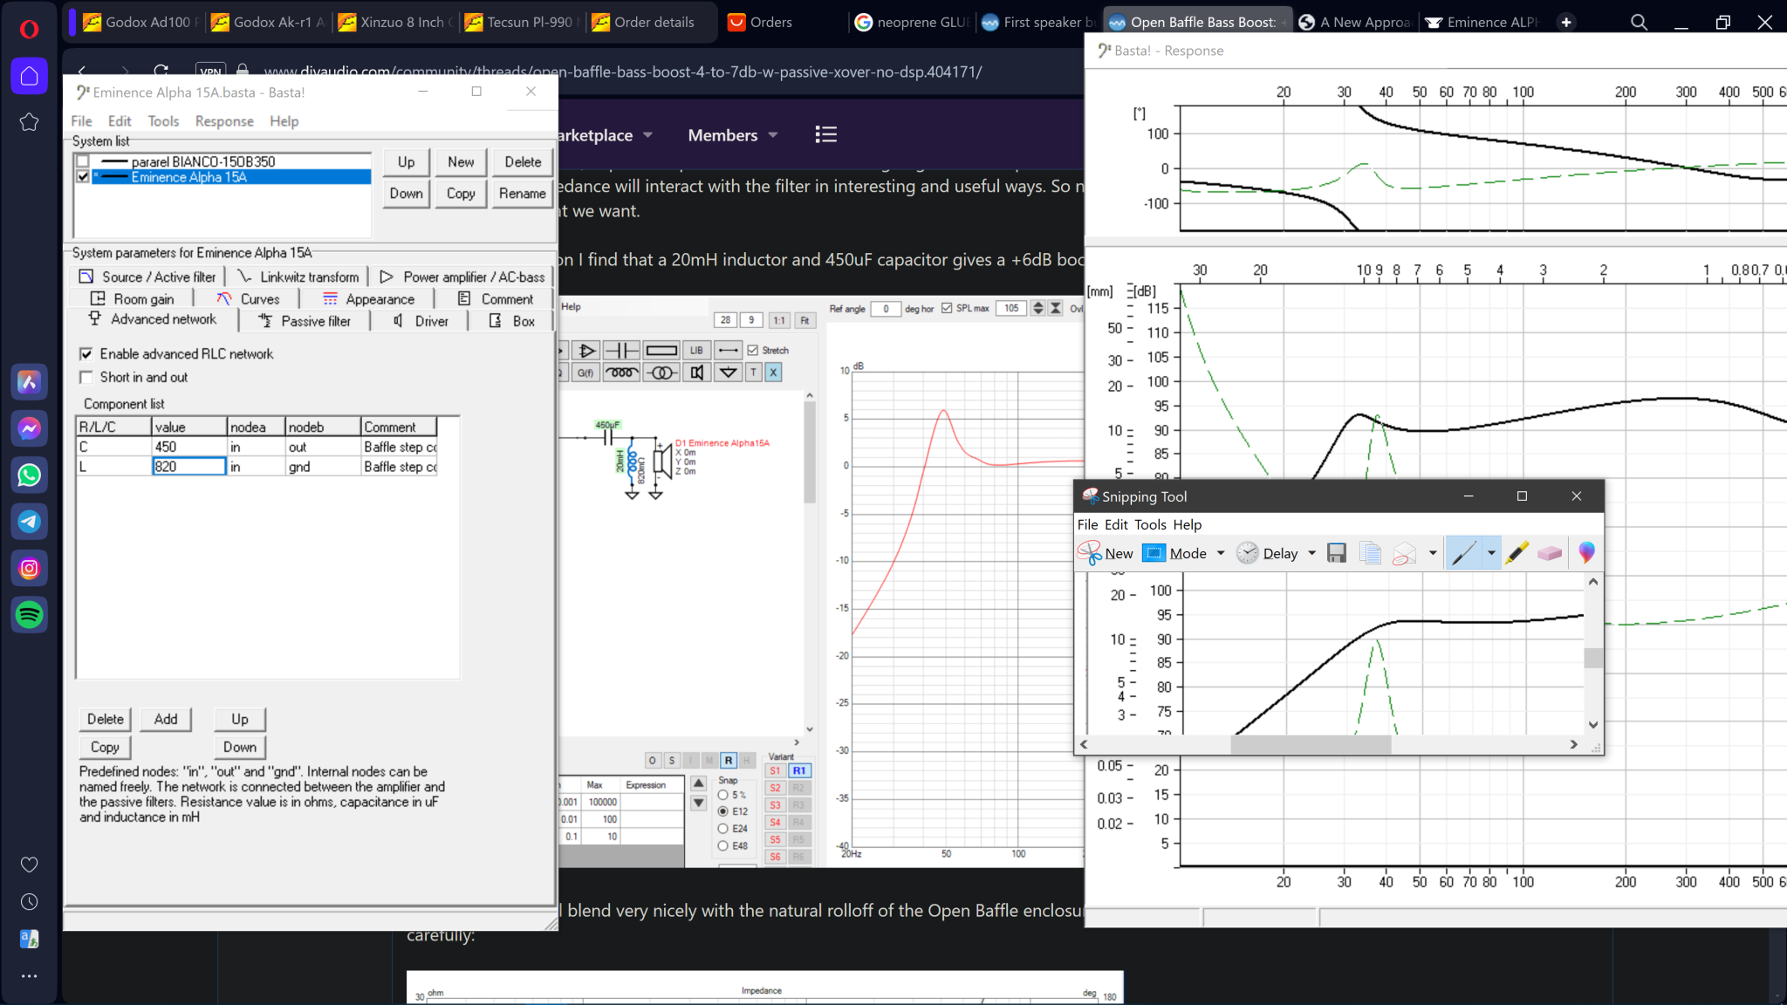Open Aria AI in the sidebar
The image size is (1787, 1005).
coord(29,381)
